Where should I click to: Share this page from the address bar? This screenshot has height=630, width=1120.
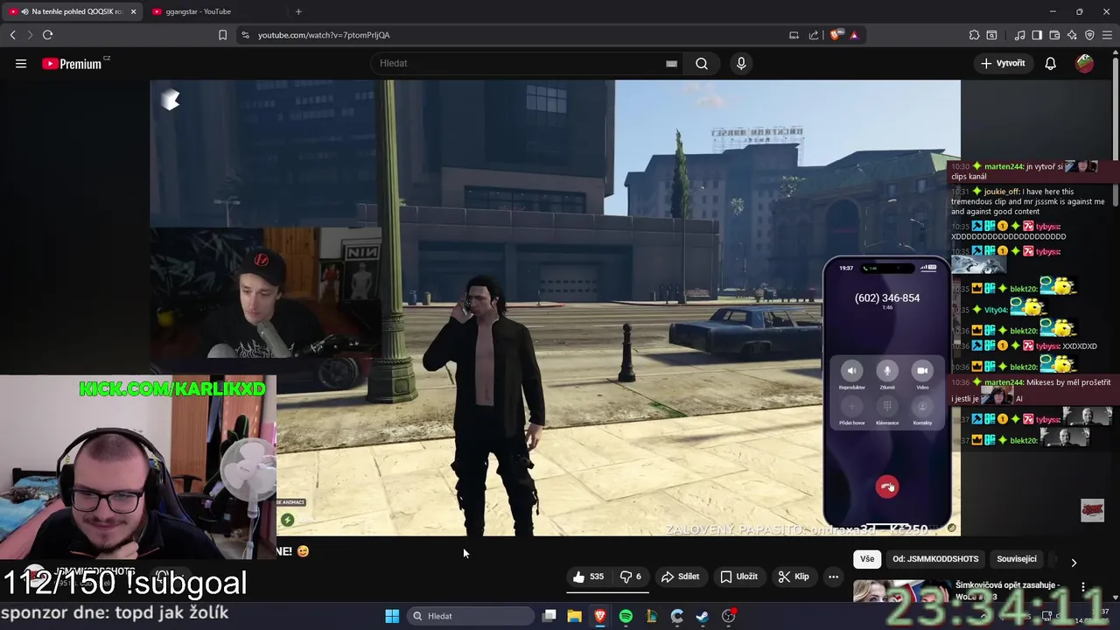(814, 35)
